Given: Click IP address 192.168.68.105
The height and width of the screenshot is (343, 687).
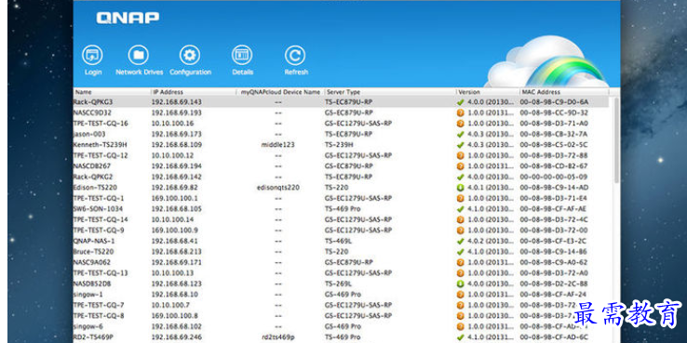Looking at the screenshot, I should coord(177,209).
